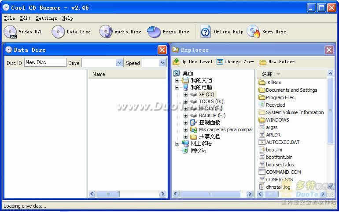Select 桌面 desktop root icon
This screenshot has width=339, height=212.
pos(177,73)
